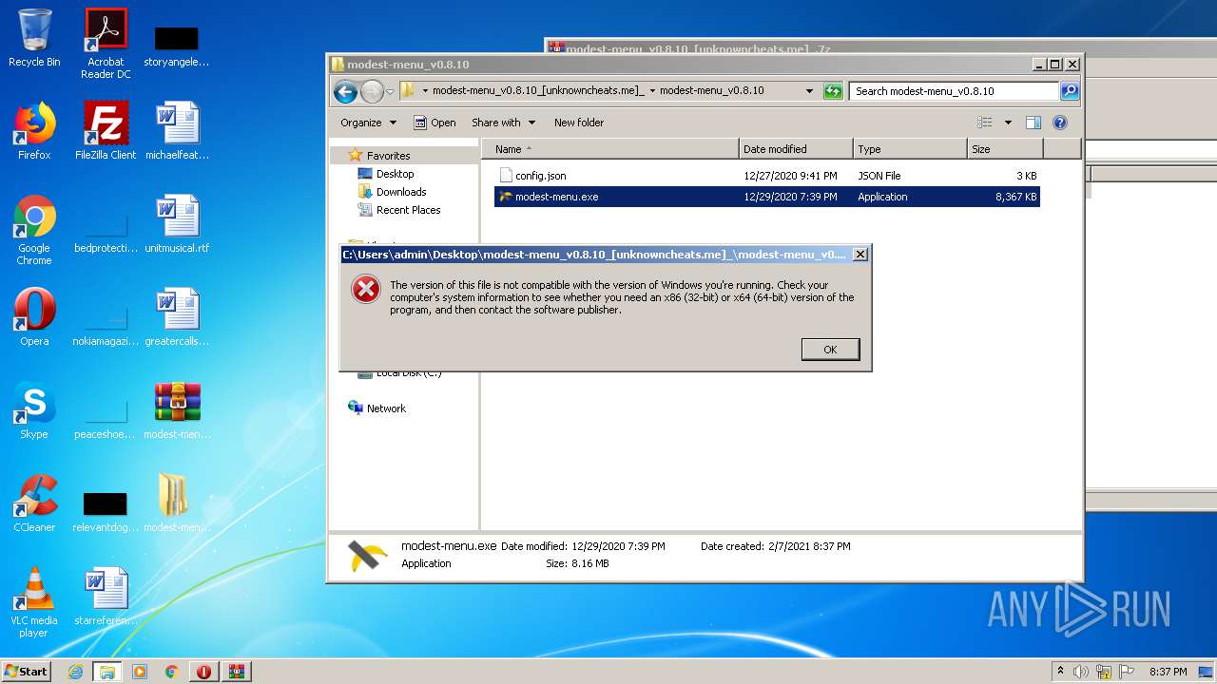Select unitmusical.rtf on the desktop
This screenshot has height=684, width=1217.
click(177, 224)
